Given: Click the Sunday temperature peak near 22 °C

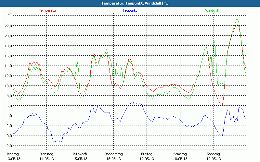Looking at the screenshot, I should [237, 24].
